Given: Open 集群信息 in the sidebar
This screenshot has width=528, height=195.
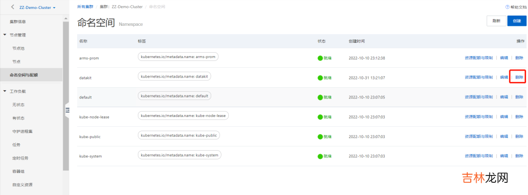Looking at the screenshot, I should click(18, 22).
